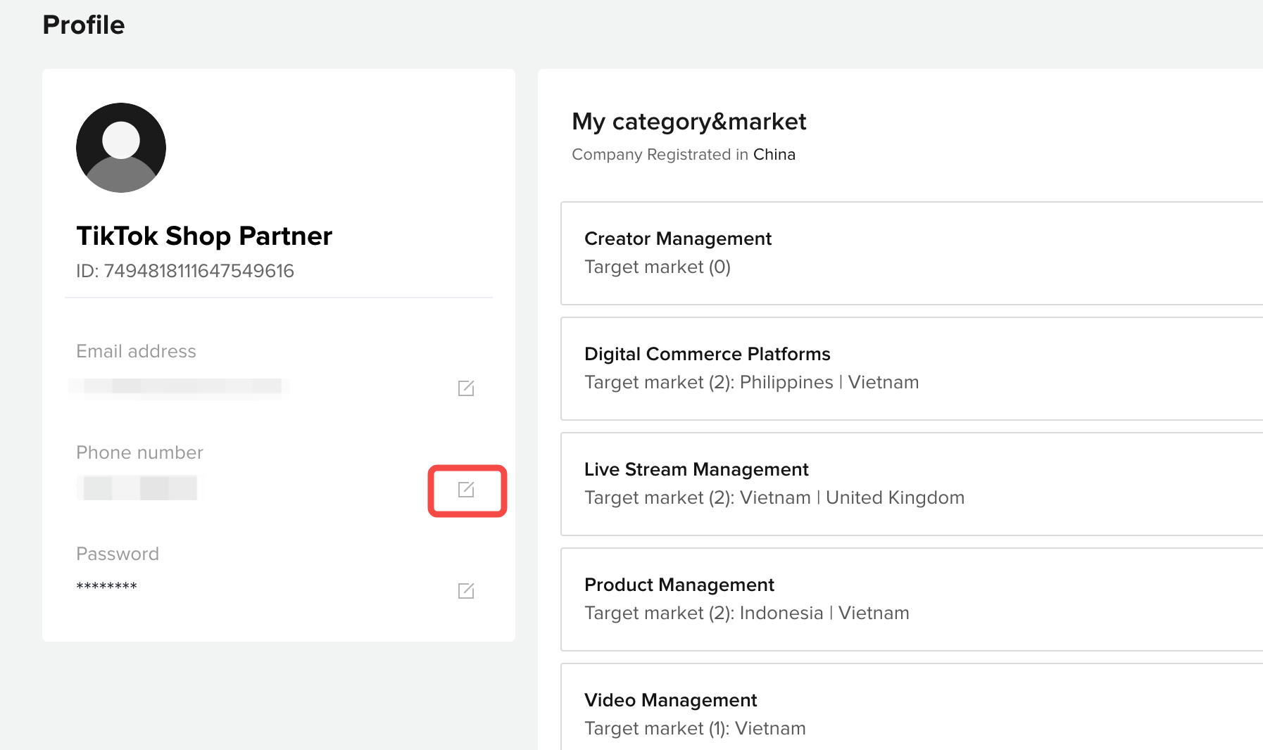Open the Video Management card
Viewport: 1263px width, 750px height.
[x=912, y=707]
